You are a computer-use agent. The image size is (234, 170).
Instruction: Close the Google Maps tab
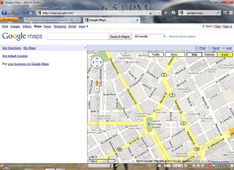137,20
